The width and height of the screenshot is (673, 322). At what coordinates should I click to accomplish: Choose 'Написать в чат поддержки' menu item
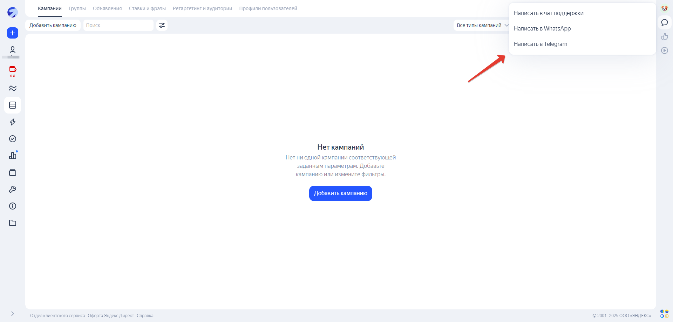click(582, 13)
